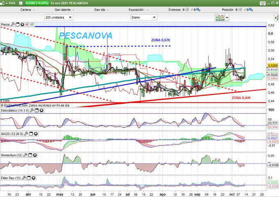Open the 200 unidades dropdown

(59, 17)
